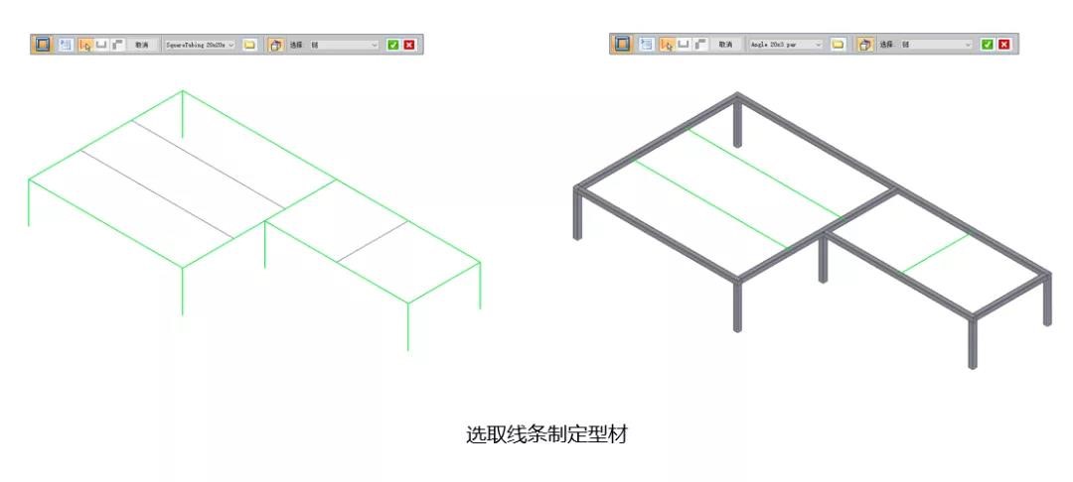
Task: Click the 取消 button on the left toolbar
Action: 142,45
